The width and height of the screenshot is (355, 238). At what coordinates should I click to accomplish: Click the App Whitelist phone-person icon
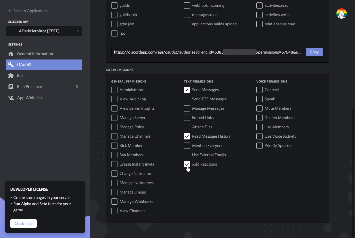click(x=11, y=98)
